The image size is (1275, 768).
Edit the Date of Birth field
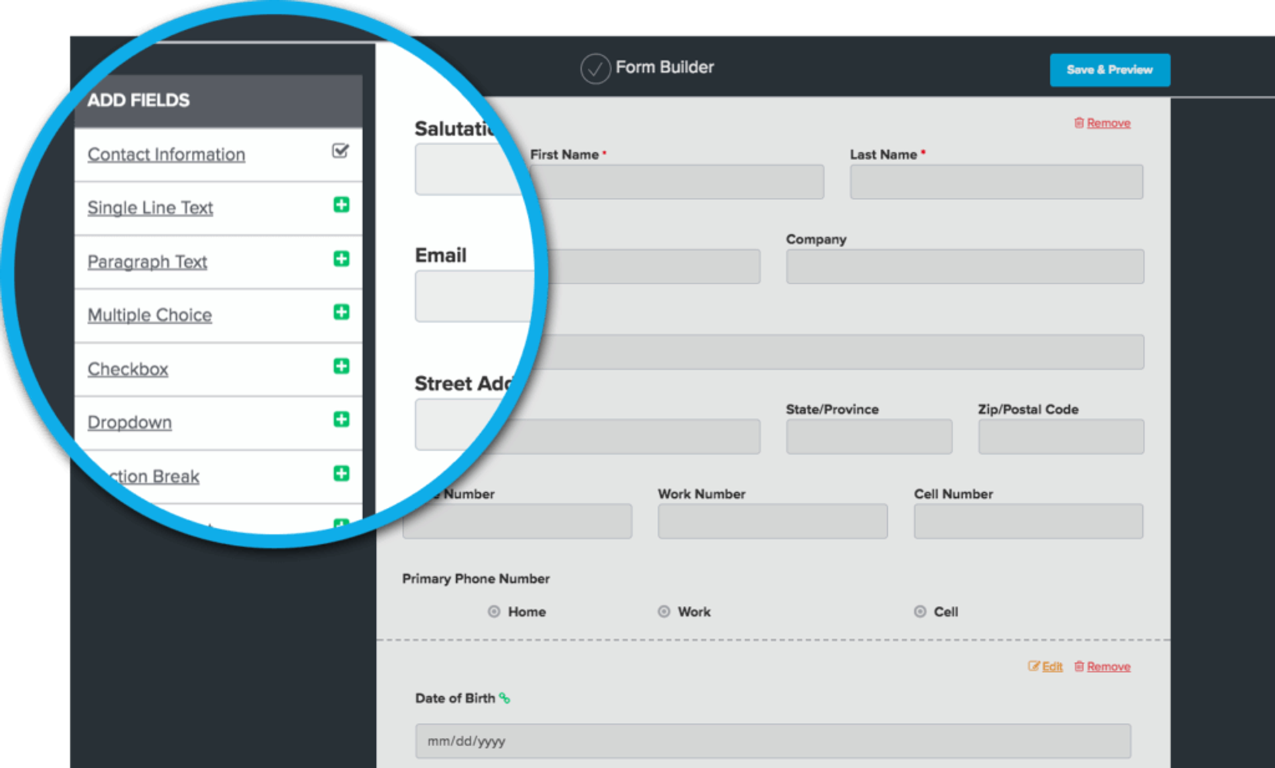[x=1051, y=666]
